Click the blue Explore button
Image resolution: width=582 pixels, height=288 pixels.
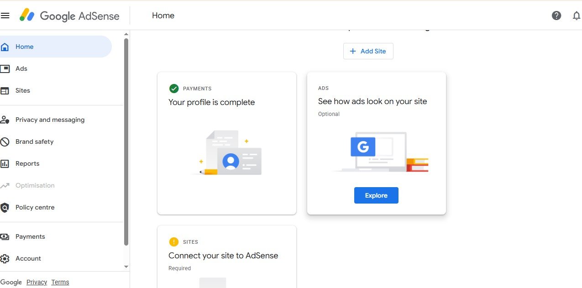376,195
